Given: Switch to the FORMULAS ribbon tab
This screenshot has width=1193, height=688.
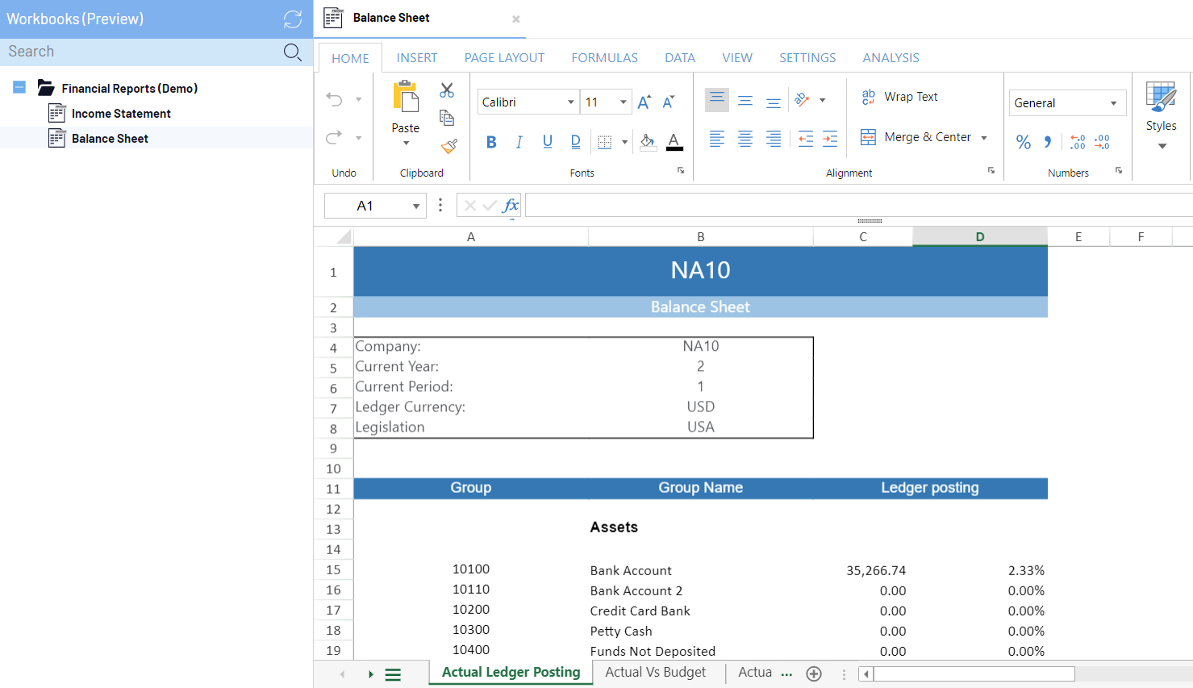Looking at the screenshot, I should pos(604,58).
